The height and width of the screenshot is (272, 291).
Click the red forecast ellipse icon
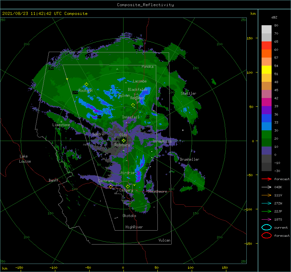click(x=266, y=235)
